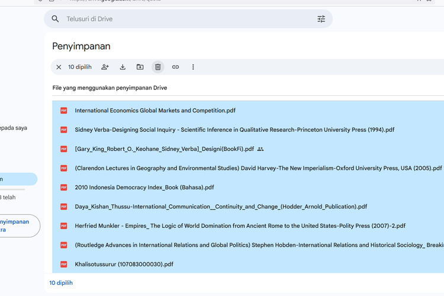
Task: Click PDF icon of Herfried Munkler file
Action: pos(64,226)
